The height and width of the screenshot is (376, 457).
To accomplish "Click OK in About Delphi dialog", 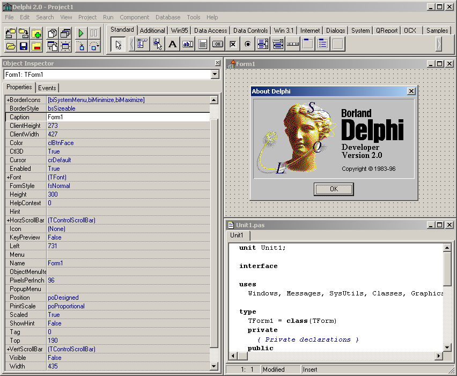I will point(334,189).
